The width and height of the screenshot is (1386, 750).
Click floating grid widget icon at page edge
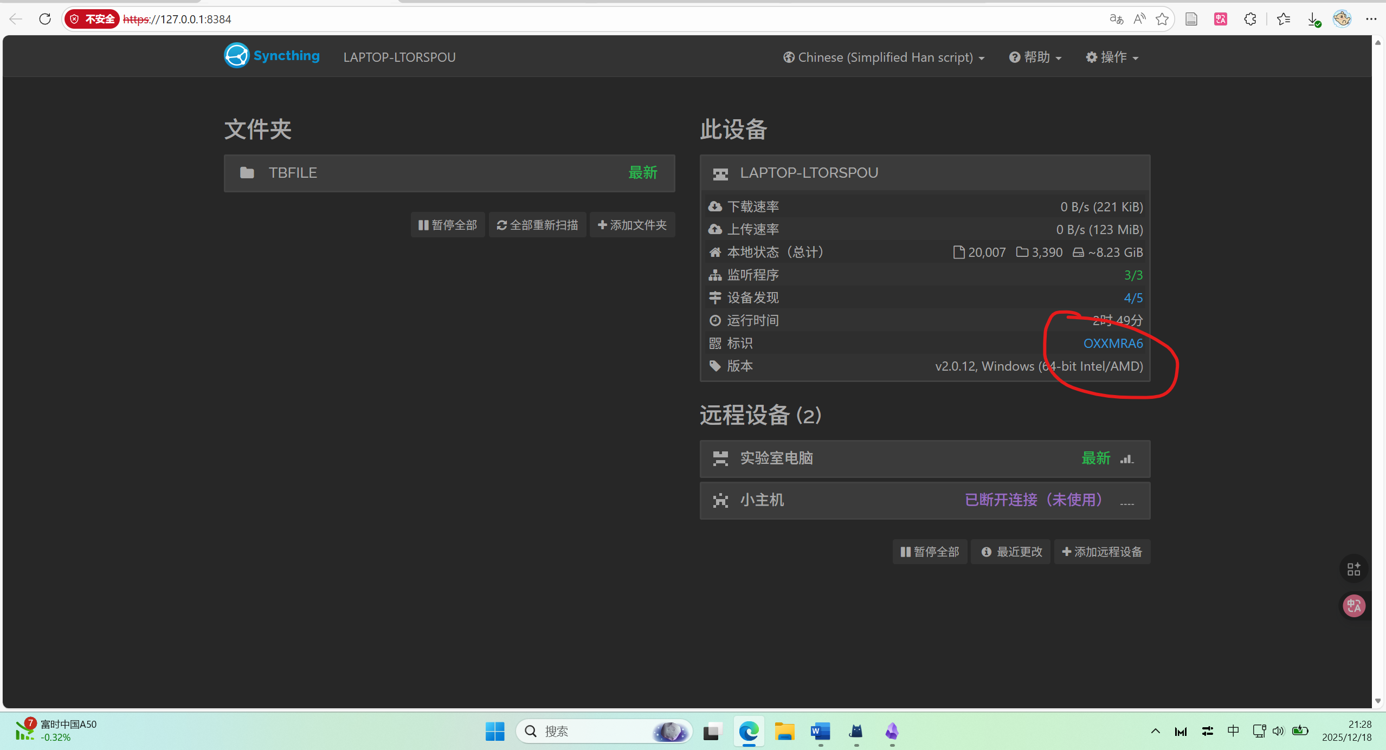click(x=1353, y=569)
